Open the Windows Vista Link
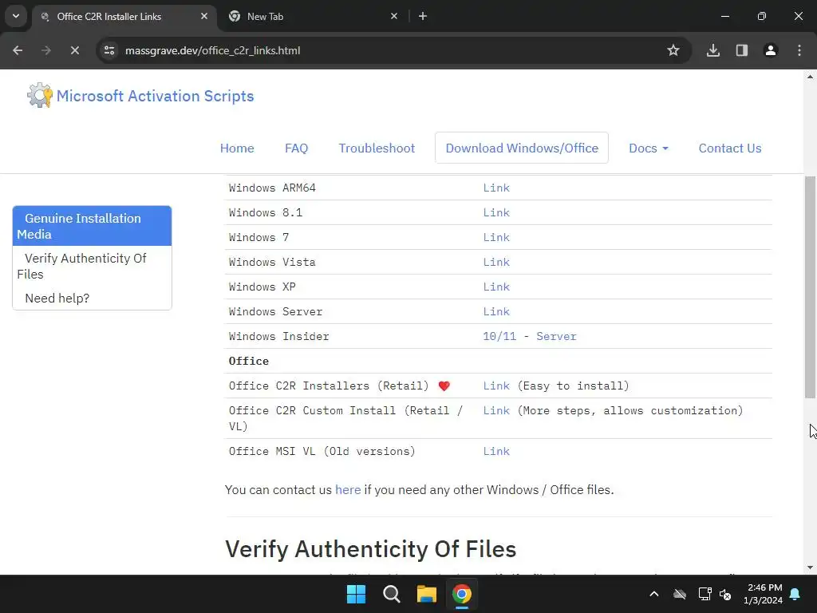This screenshot has height=613, width=817. (496, 262)
